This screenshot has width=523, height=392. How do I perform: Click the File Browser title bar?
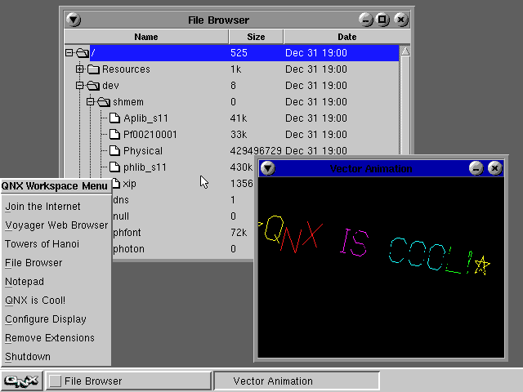218,20
